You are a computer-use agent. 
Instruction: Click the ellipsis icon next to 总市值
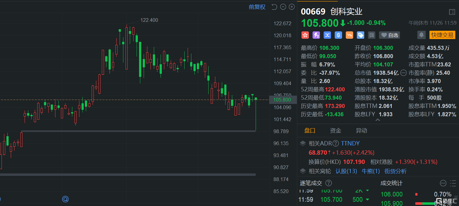[403, 73]
